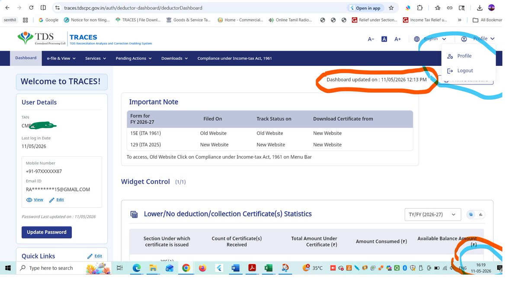Open the English language dropdown
This screenshot has width=519, height=285.
click(x=430, y=39)
